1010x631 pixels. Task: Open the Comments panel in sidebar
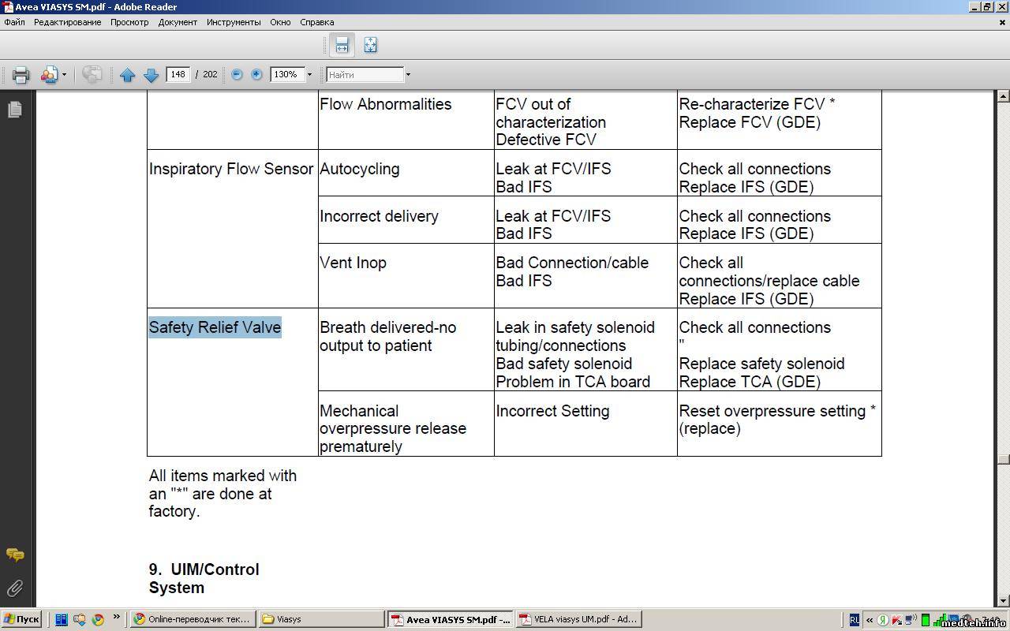pos(15,555)
